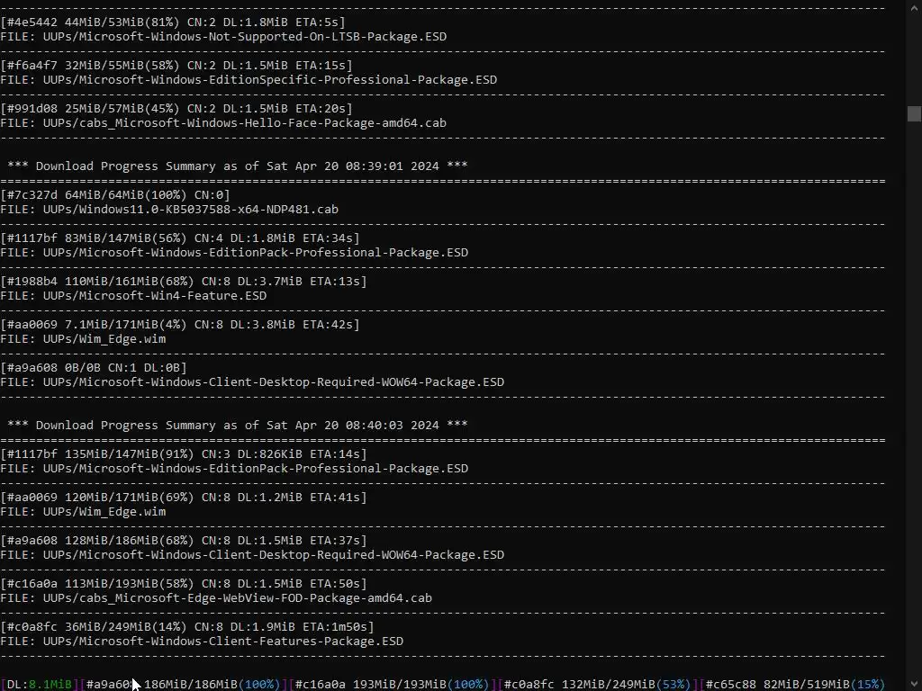
Task: Select Windows11.0-KB5037588-x64-NDP481.cab file line
Action: pyautogui.click(x=169, y=210)
